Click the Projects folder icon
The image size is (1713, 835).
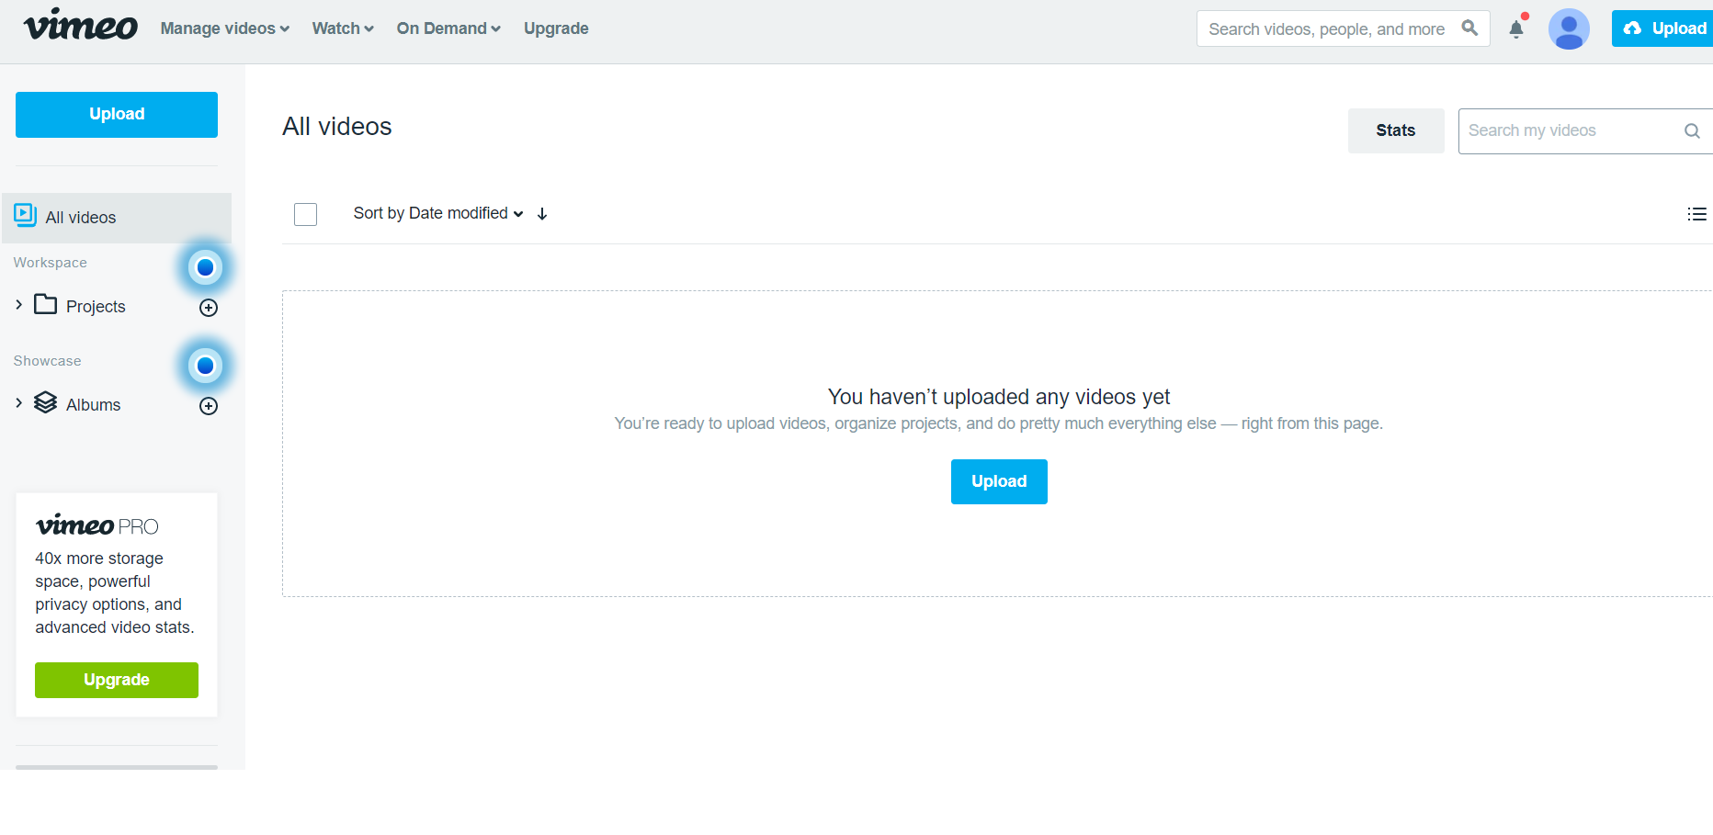(46, 304)
